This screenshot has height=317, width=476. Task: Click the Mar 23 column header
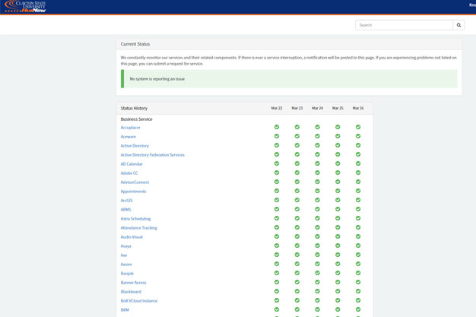pos(297,108)
